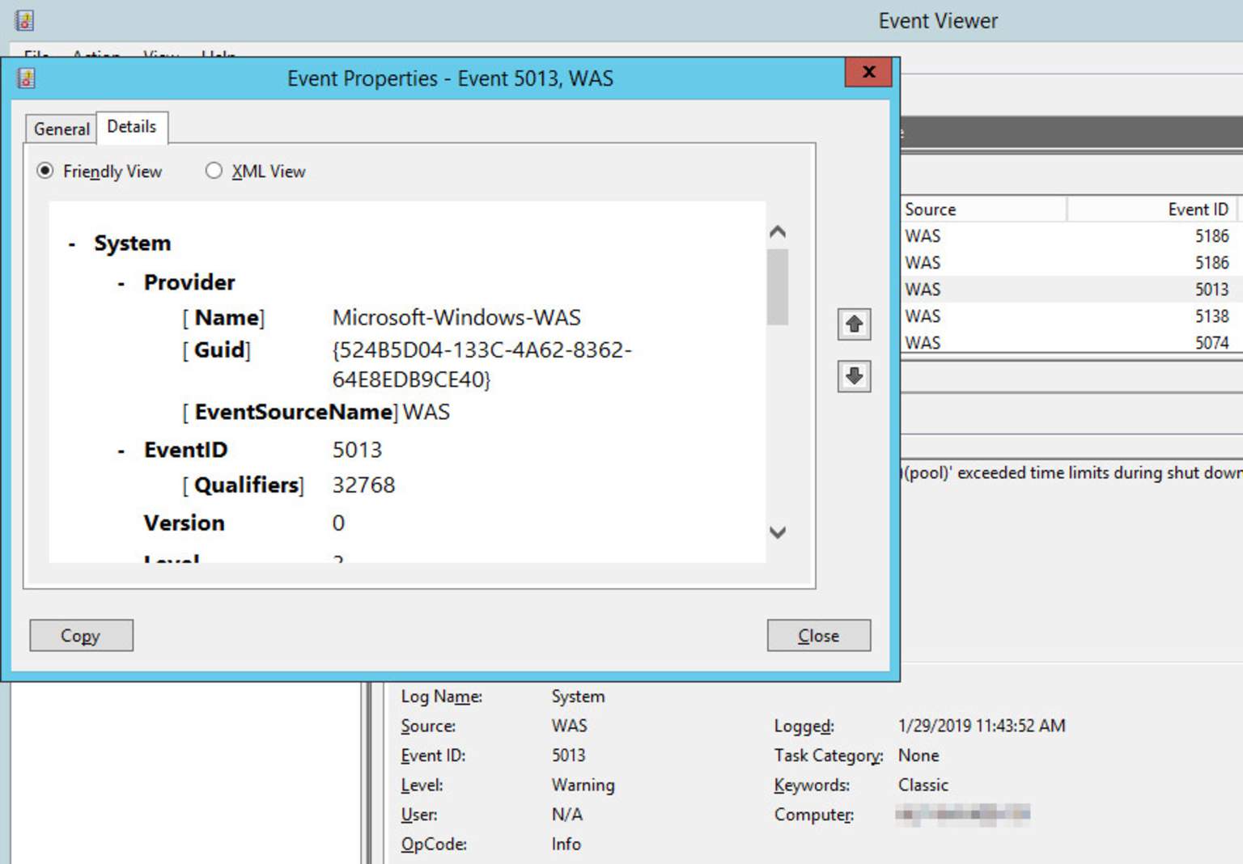Click the up arrow to view previous event
This screenshot has width=1243, height=864.
pyautogui.click(x=853, y=324)
